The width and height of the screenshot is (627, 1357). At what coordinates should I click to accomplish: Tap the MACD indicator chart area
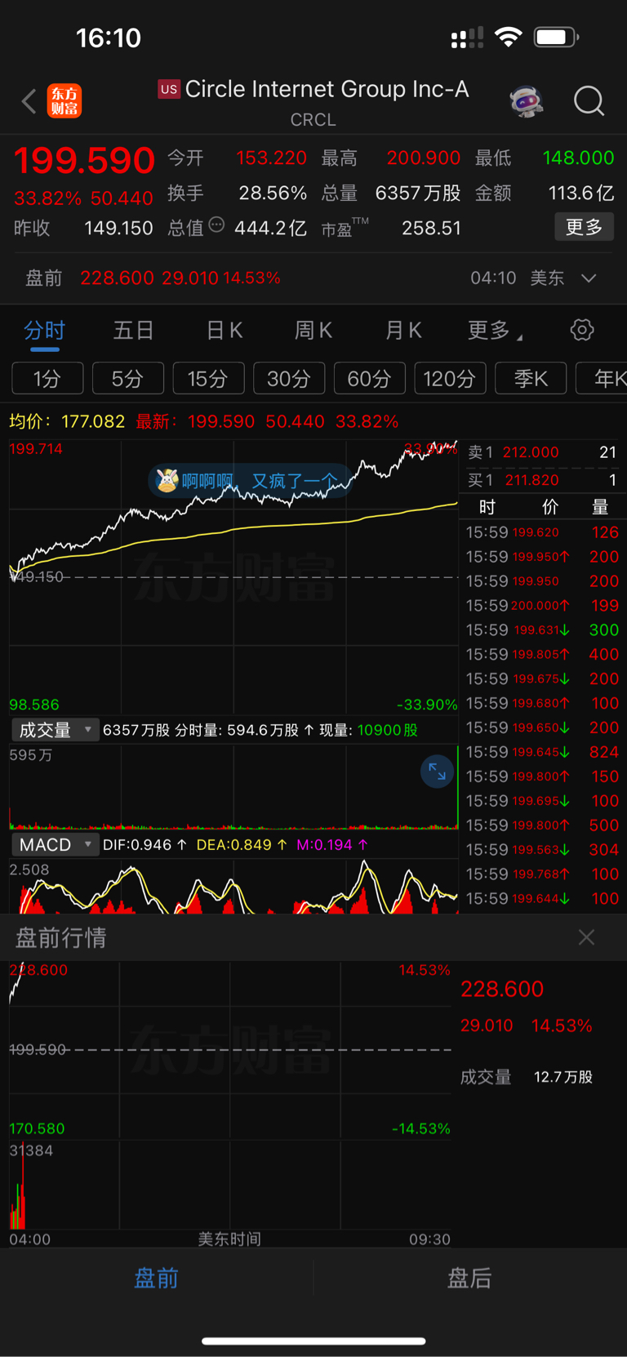233,886
